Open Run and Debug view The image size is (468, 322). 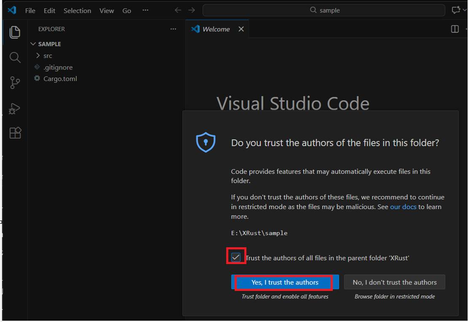pos(15,108)
